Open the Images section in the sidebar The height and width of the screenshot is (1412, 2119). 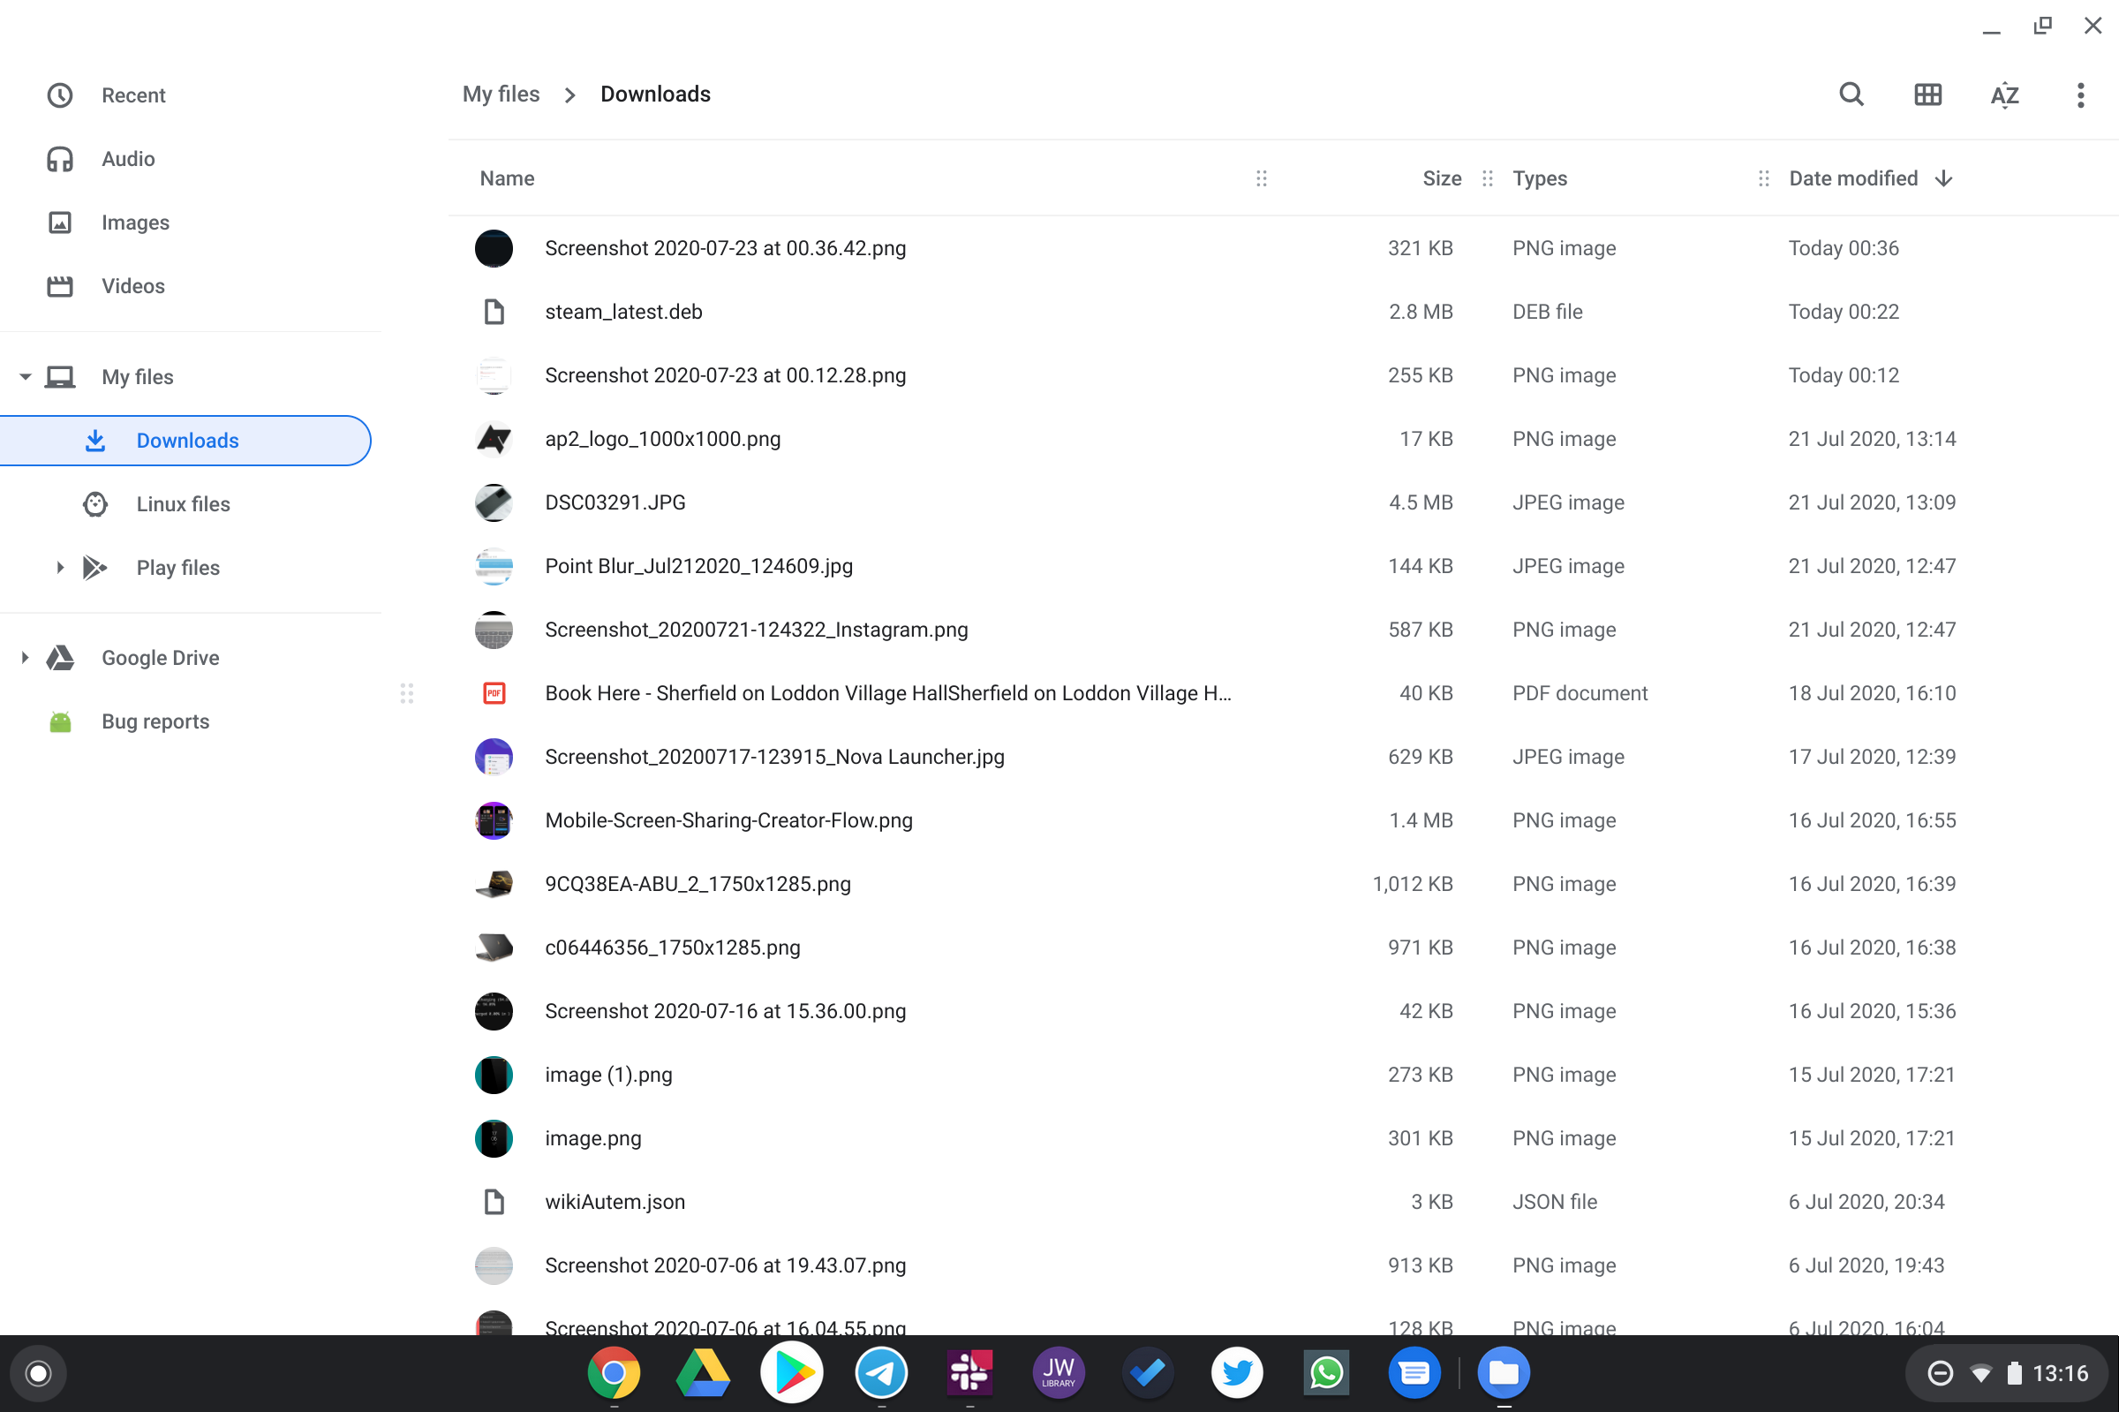[134, 222]
